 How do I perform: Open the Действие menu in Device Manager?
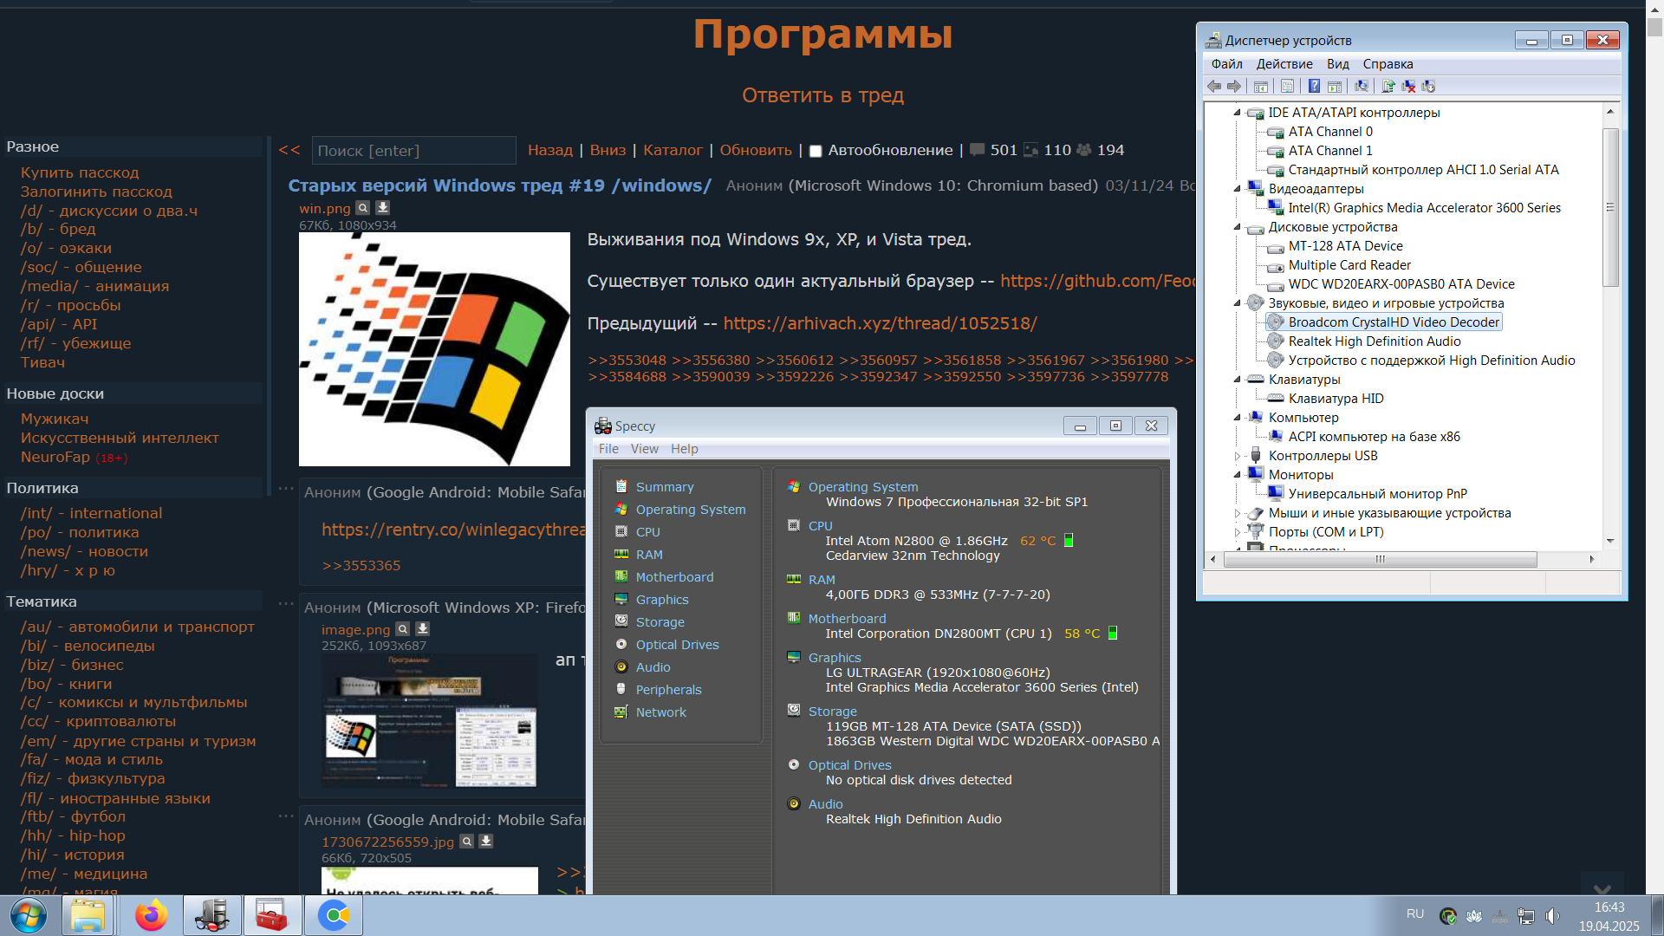click(1284, 64)
